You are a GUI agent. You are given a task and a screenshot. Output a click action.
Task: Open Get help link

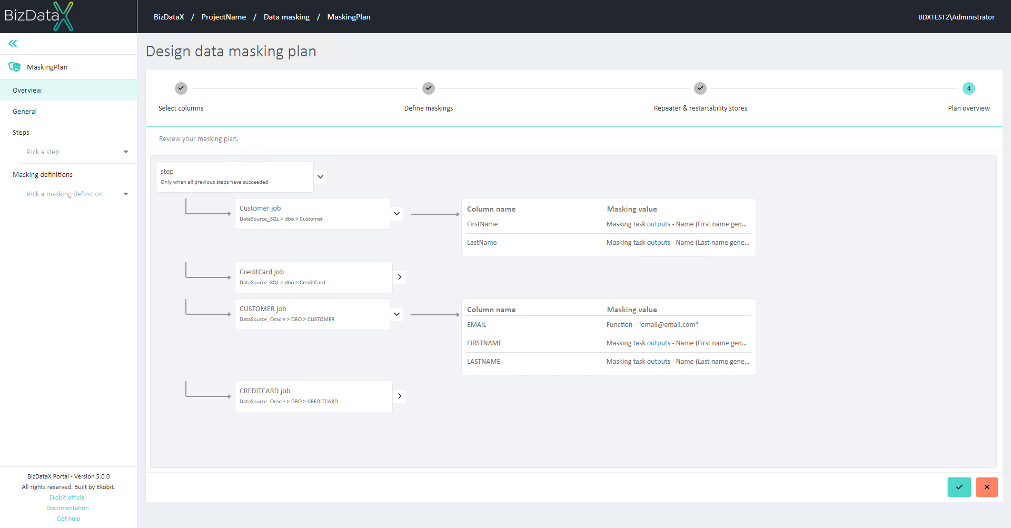(x=68, y=519)
